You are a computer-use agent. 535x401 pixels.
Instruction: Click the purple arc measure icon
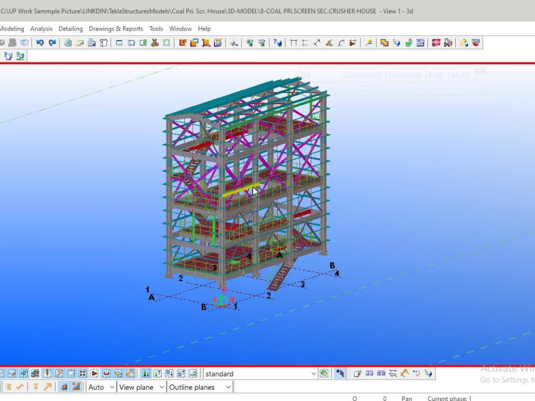(341, 43)
